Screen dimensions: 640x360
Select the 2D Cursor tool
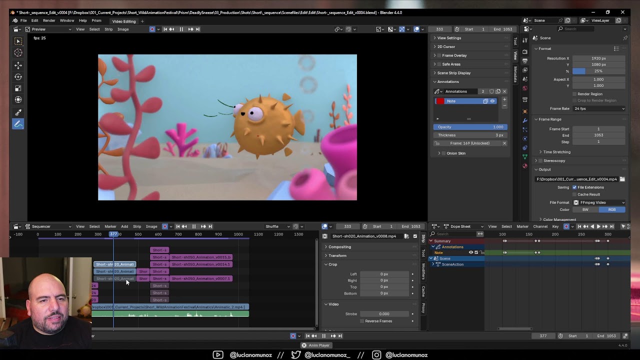[x=18, y=52]
